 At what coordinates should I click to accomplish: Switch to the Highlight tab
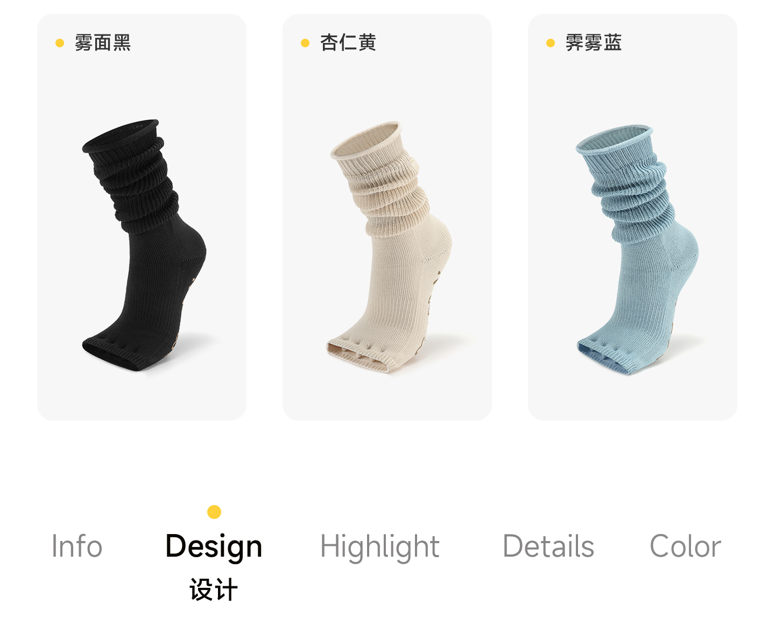[380, 547]
